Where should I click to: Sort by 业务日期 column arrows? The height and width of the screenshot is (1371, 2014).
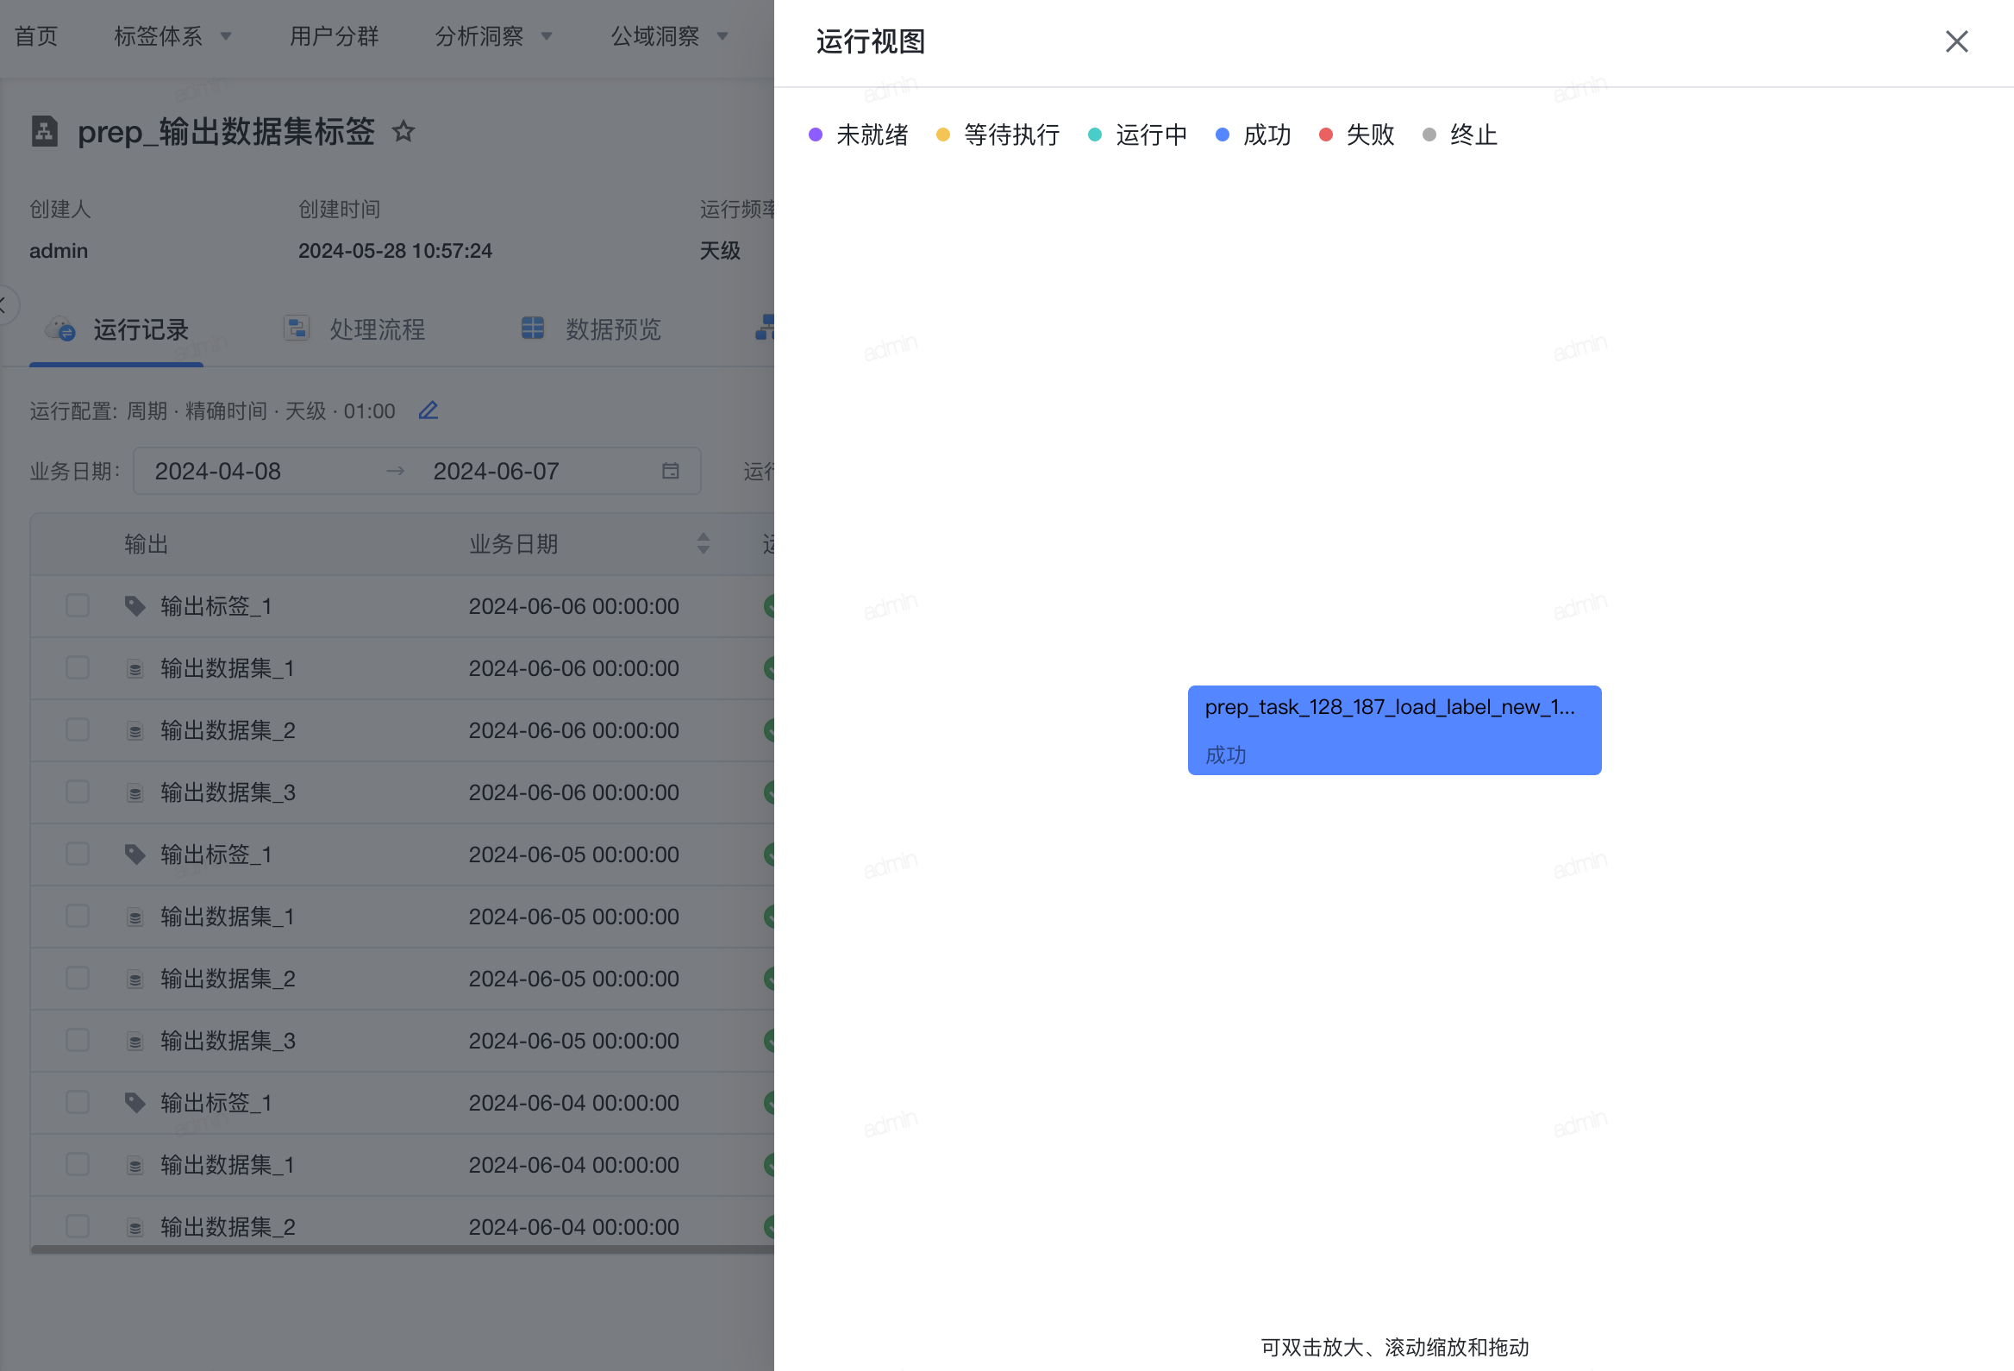pos(703,544)
